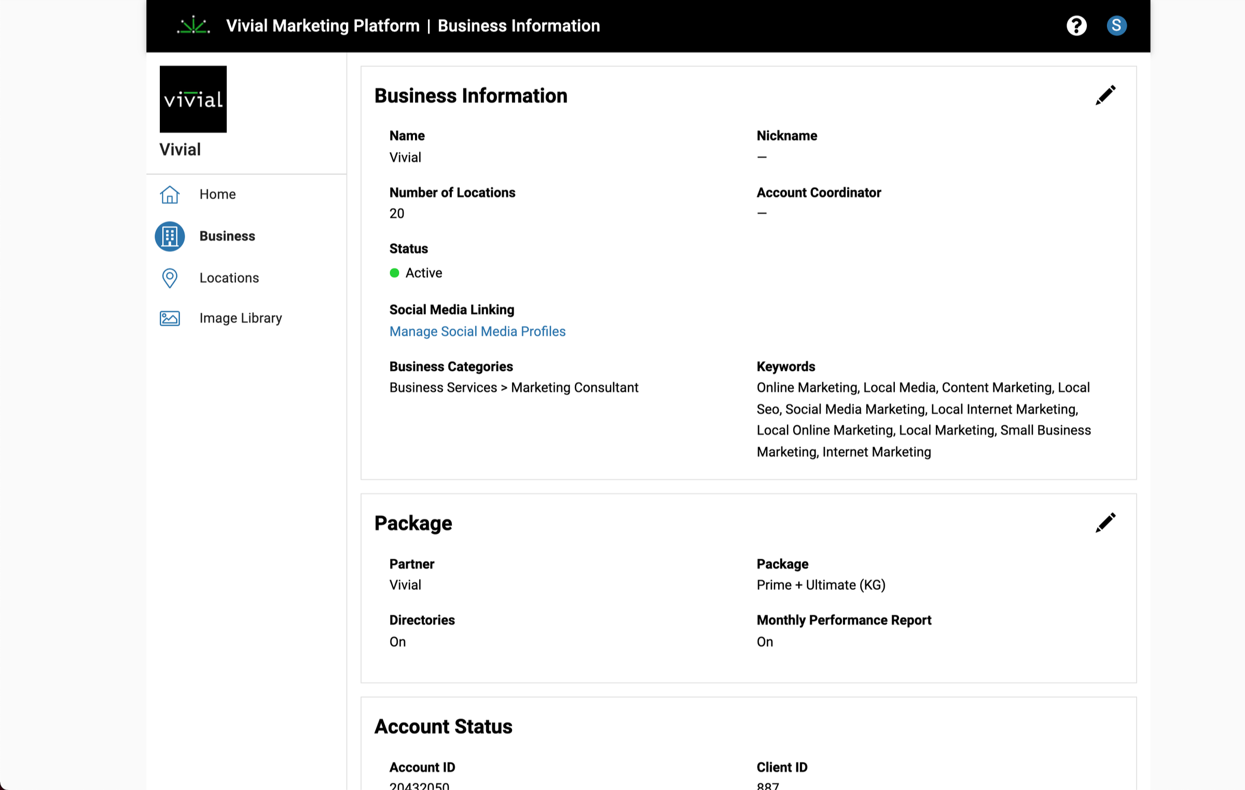Click the Package section pencil icon

(1105, 523)
